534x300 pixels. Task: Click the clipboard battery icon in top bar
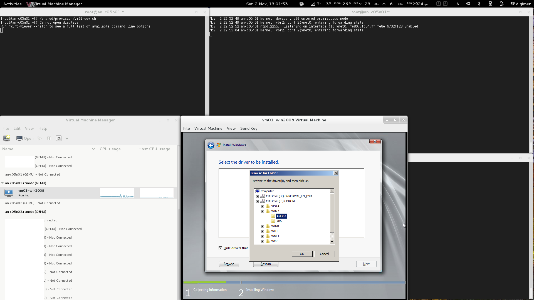pos(501,4)
